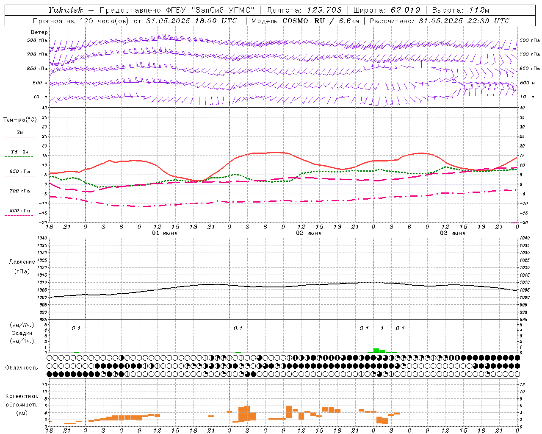Click the 'Модель COSMO-RU / 6.6км' model label

click(x=305, y=21)
